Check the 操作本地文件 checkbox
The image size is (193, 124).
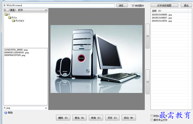(x=152, y=120)
